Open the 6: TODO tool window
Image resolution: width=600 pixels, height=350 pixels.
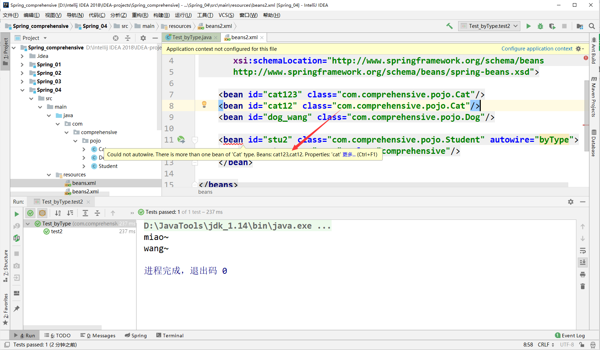pos(57,336)
